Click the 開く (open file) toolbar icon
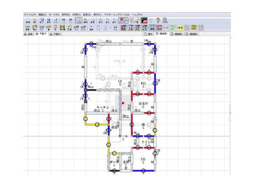 (x=35, y=21)
